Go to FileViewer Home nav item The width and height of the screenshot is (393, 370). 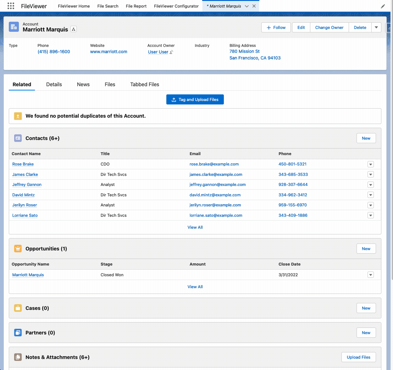point(74,6)
